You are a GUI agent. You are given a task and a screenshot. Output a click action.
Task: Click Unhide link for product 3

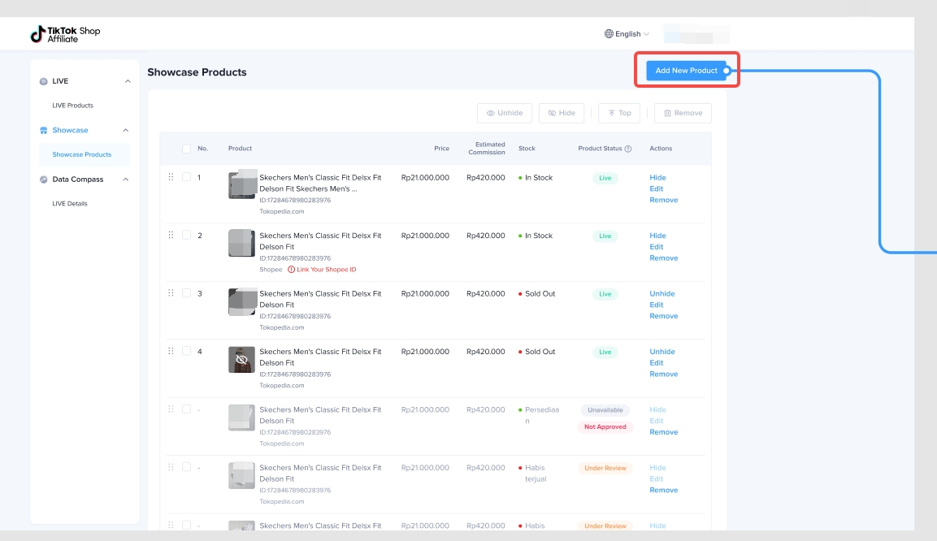(662, 294)
